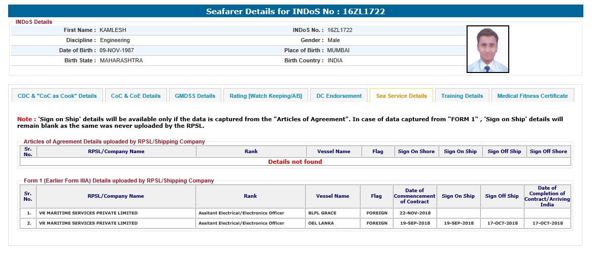Click the Date of Birth value 09-NOV-1987
The image size is (594, 253).
point(117,50)
